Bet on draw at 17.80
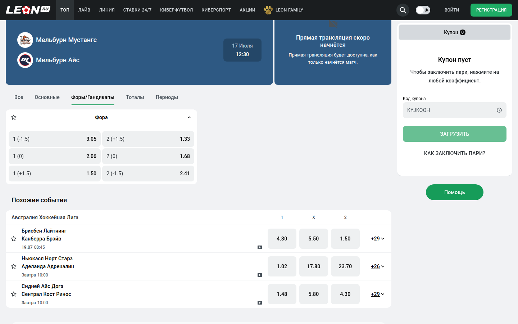The height and width of the screenshot is (324, 518). (314, 266)
